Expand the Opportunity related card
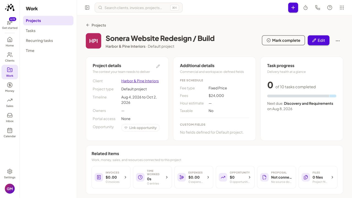The width and height of the screenshot is (352, 198). pos(235,177)
